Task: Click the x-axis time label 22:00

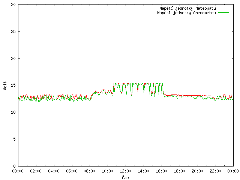Action: click(215, 171)
